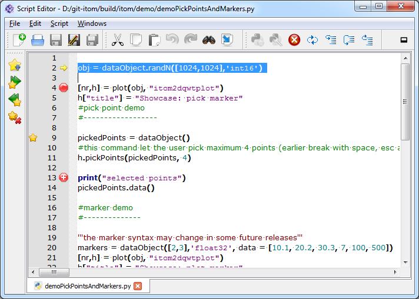Toggle conditional breakpoint on line 13

point(64,177)
